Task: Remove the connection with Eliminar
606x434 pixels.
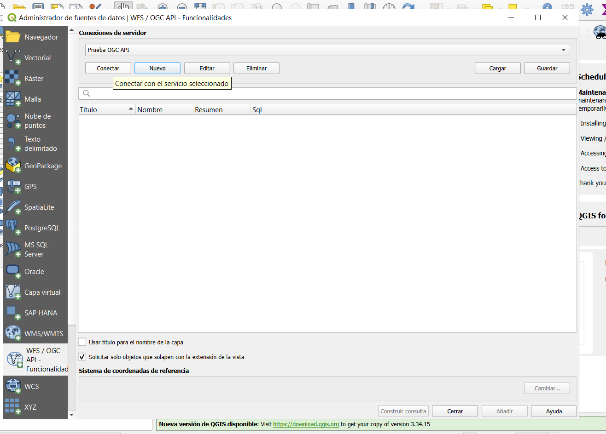Action: 256,68
